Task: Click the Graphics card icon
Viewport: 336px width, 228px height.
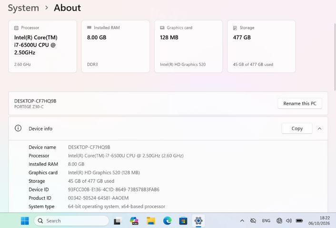Action: (162, 28)
